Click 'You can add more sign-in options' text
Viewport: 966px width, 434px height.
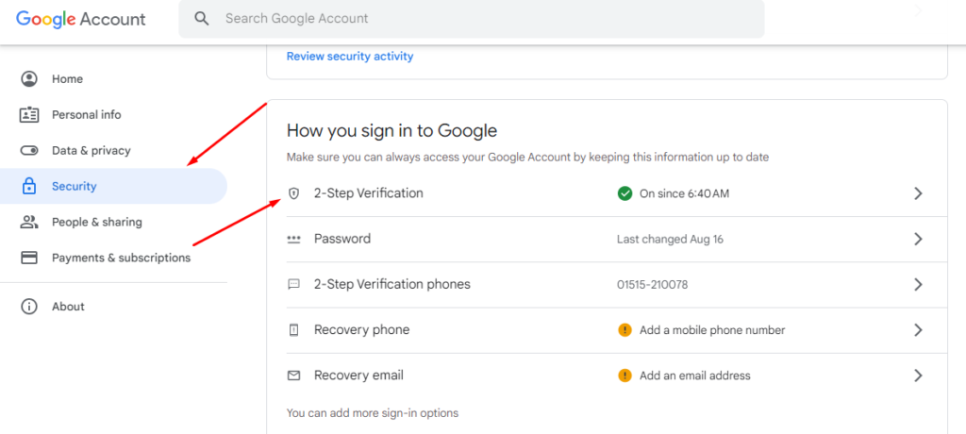373,413
